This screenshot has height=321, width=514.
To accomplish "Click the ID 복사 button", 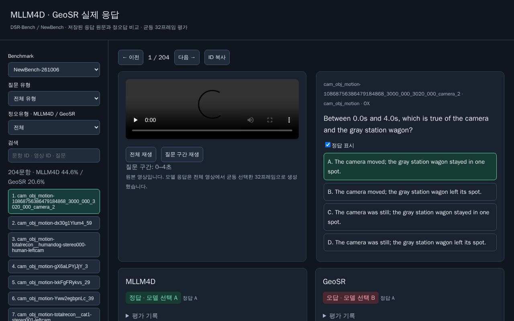I will pos(217,57).
